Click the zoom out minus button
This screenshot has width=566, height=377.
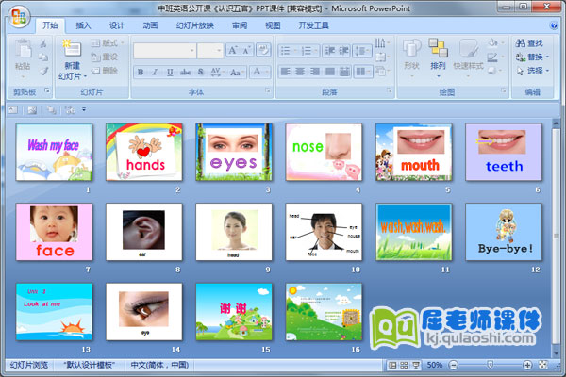point(454,364)
